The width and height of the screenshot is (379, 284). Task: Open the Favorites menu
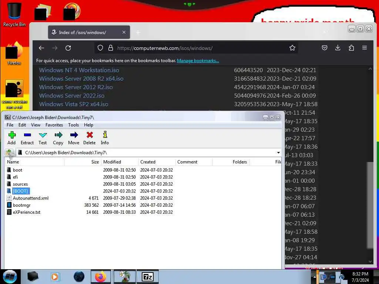[54, 125]
